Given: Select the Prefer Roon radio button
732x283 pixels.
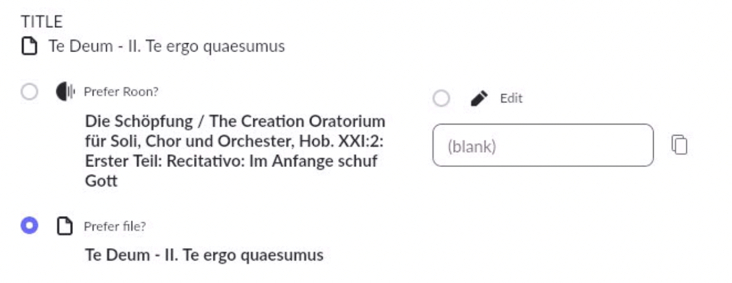Looking at the screenshot, I should (28, 92).
